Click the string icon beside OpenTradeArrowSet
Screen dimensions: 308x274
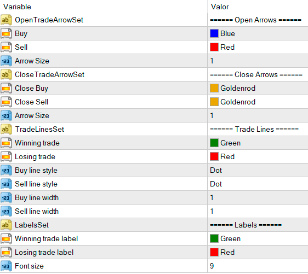[6, 20]
